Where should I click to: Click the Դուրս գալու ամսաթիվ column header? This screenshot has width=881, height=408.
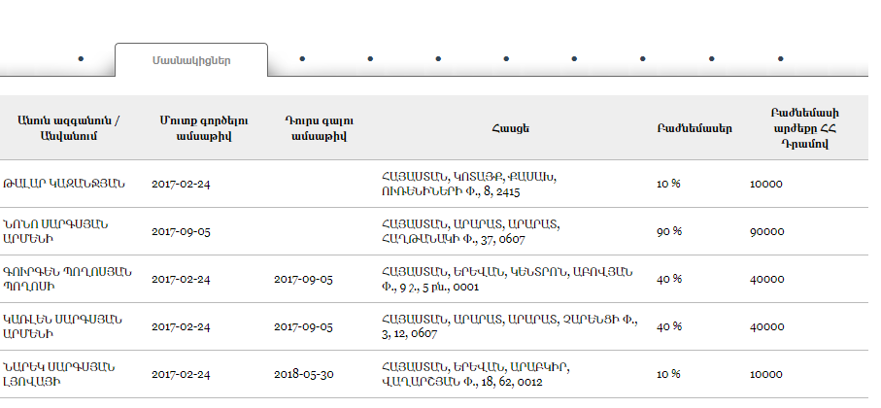pos(320,128)
